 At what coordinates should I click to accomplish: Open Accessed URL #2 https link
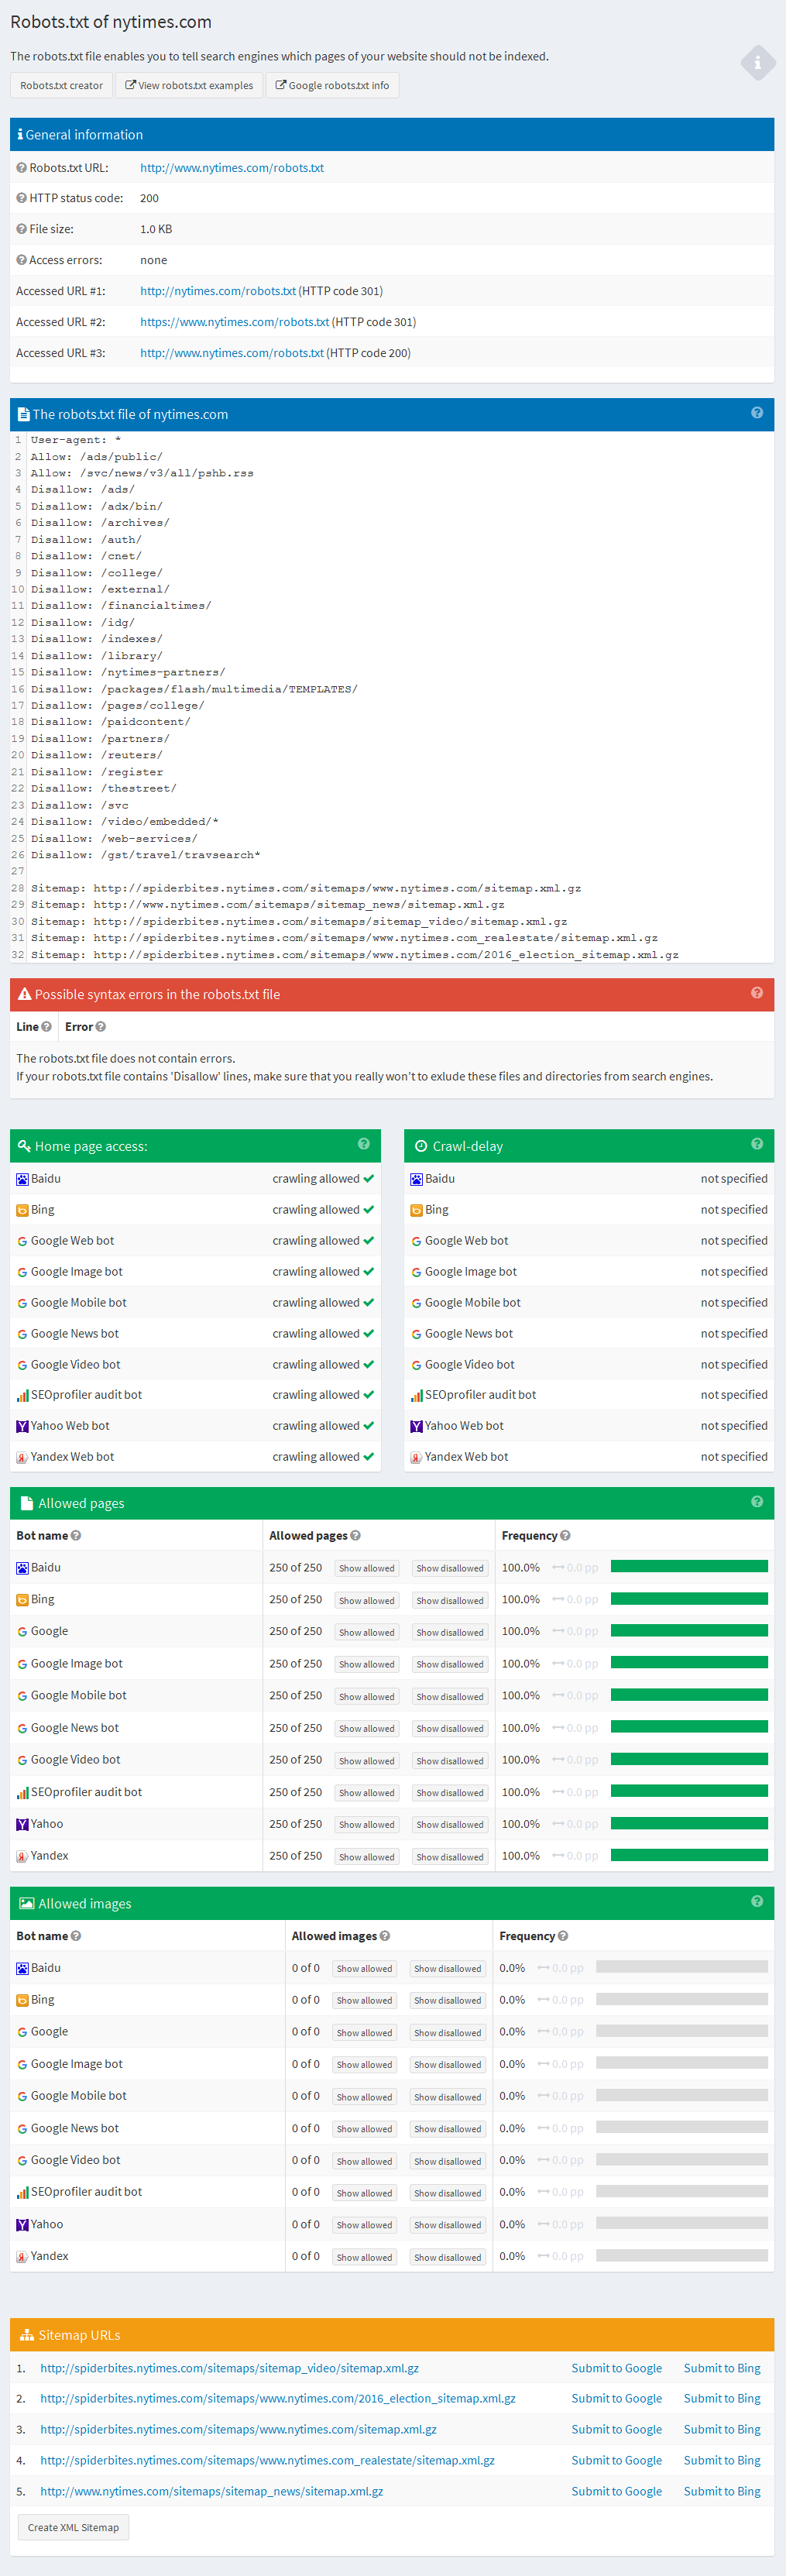click(x=234, y=322)
